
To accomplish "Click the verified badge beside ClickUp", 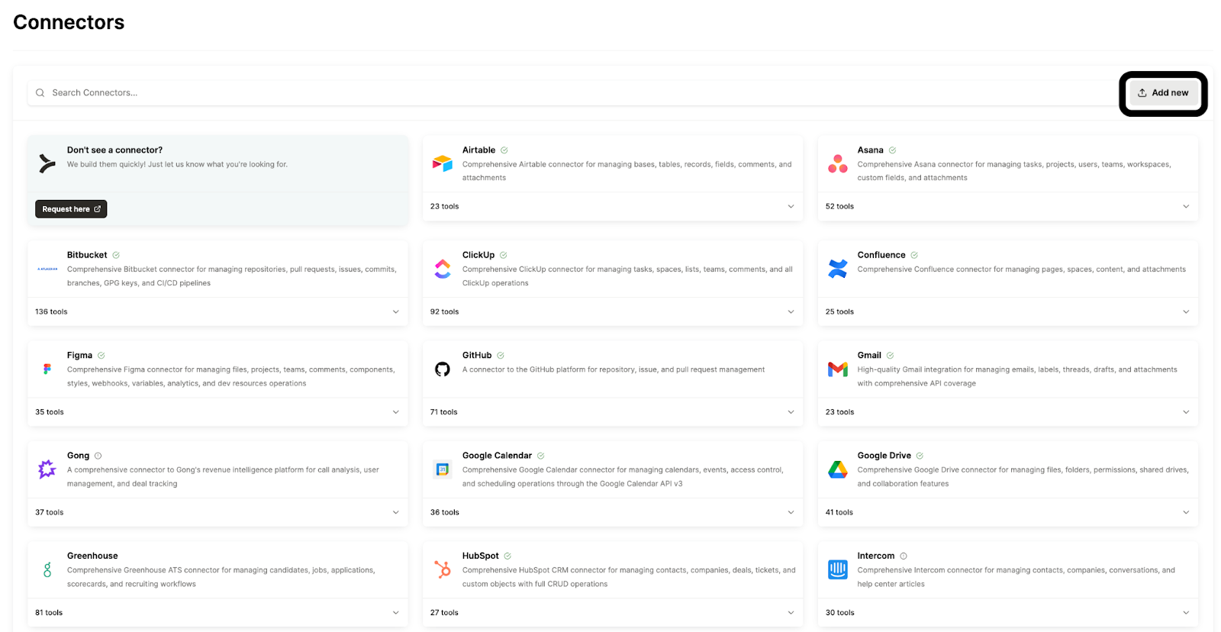I will tap(504, 255).
